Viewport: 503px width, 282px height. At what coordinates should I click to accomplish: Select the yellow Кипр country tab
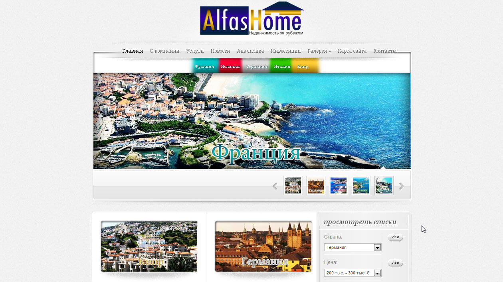point(305,66)
